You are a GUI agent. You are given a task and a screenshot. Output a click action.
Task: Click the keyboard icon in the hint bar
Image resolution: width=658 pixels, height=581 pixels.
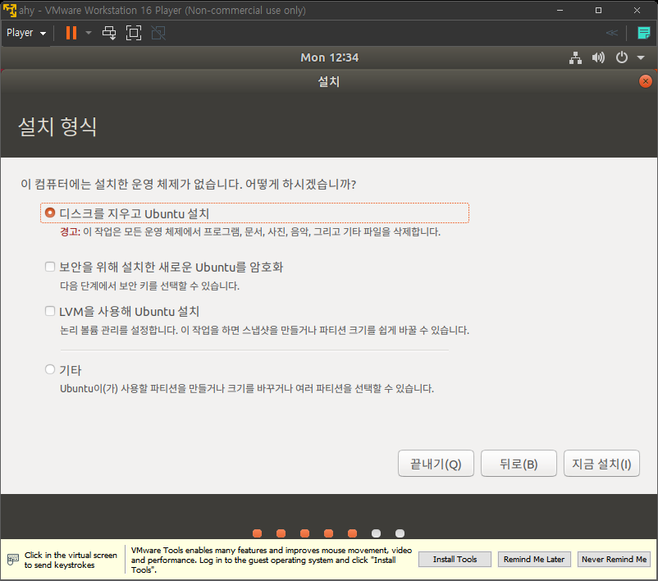(x=13, y=559)
